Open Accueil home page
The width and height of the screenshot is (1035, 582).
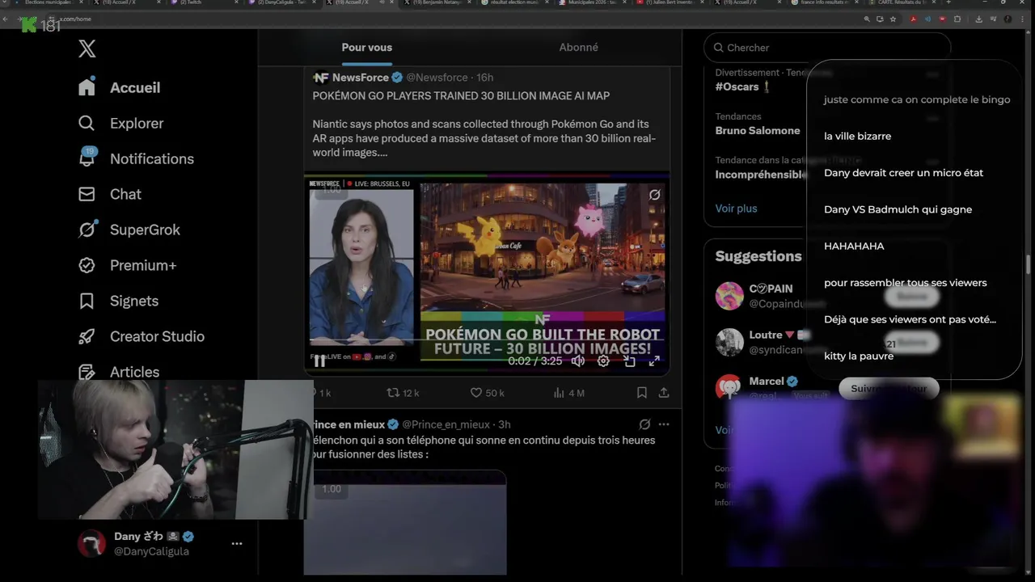119,87
